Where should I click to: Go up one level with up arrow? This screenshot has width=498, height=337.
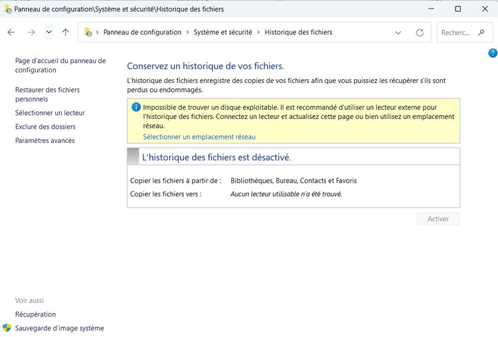point(66,32)
